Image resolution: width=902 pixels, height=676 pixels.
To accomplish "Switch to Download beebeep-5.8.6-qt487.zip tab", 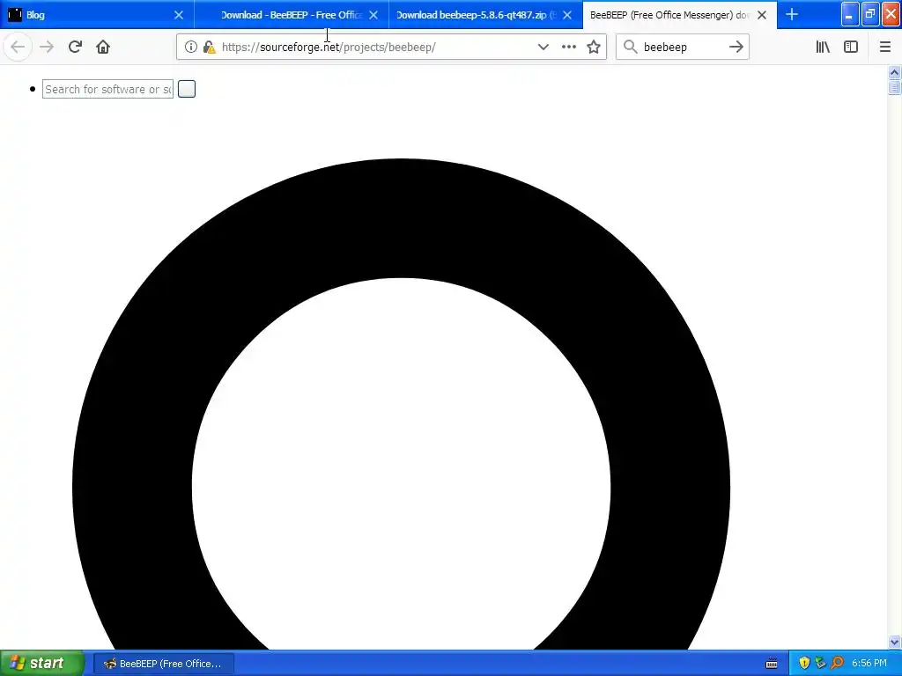I will [485, 14].
